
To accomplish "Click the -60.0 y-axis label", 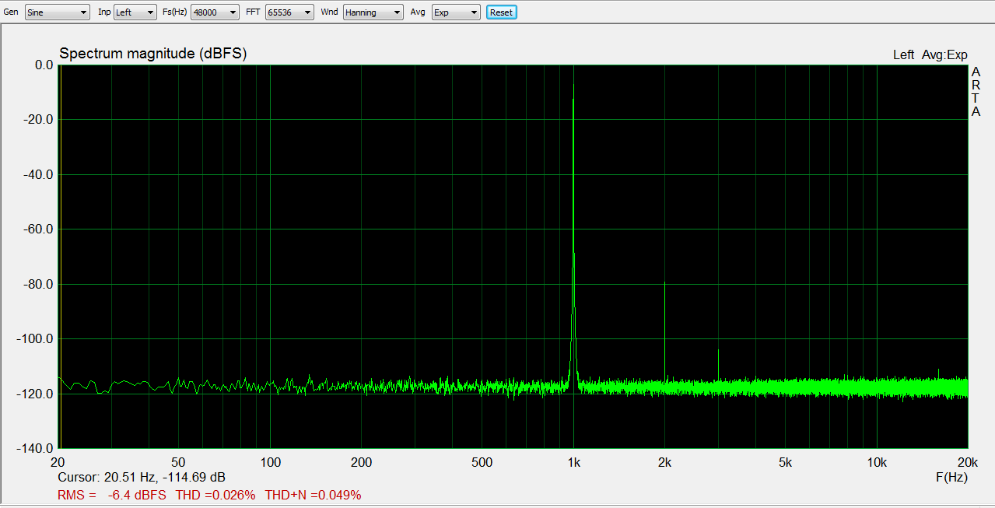I will click(x=39, y=229).
